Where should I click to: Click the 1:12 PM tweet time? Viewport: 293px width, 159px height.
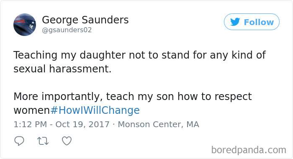(30, 124)
